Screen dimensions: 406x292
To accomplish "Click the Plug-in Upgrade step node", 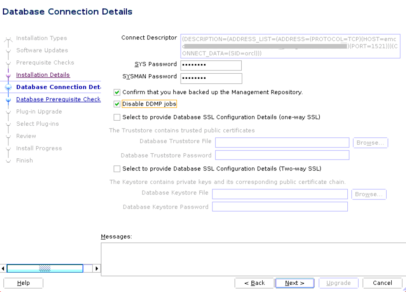I will (x=8, y=111).
